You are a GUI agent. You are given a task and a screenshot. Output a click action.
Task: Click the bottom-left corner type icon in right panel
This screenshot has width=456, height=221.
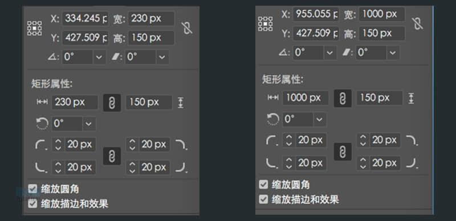click(272, 163)
